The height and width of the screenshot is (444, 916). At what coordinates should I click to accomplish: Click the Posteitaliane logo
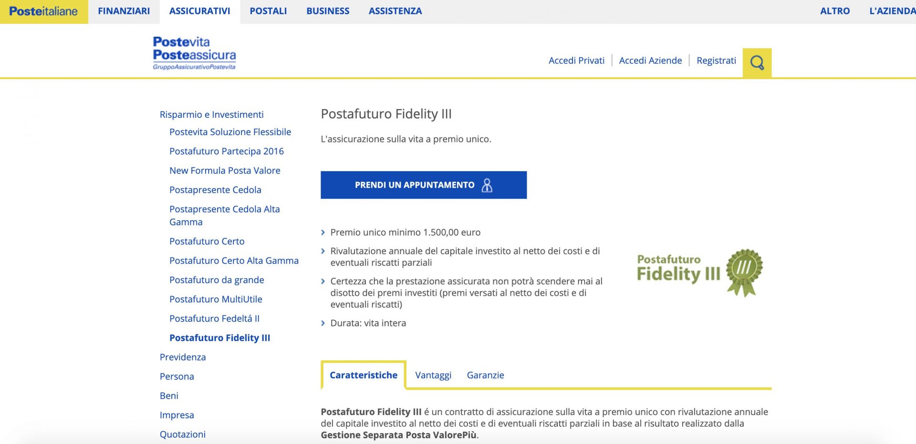coord(43,11)
